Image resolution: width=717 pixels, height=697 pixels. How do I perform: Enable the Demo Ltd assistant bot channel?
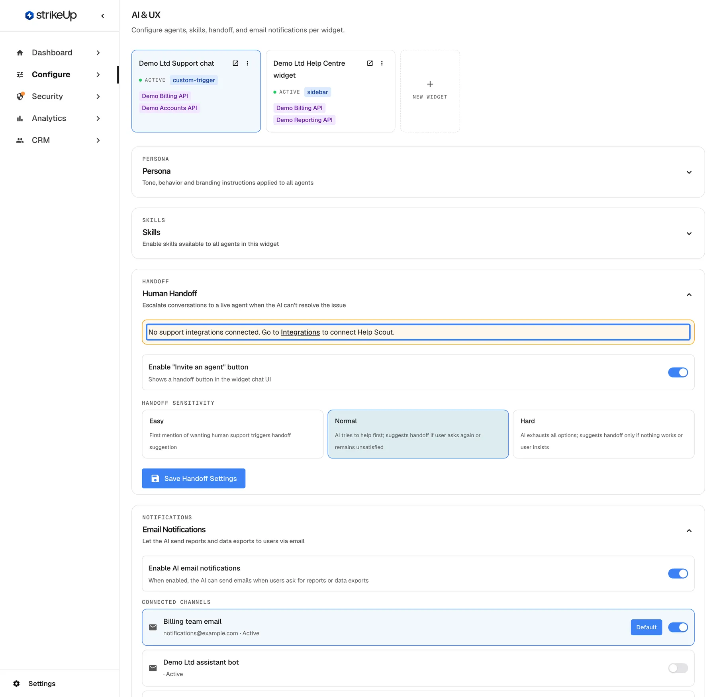click(x=678, y=668)
